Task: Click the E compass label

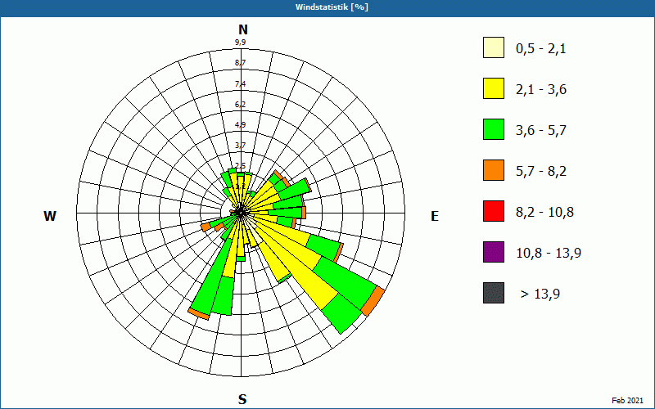Action: [x=435, y=216]
